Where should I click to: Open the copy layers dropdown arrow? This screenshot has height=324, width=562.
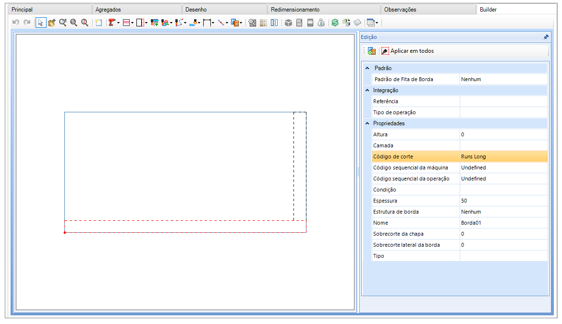coord(241,23)
